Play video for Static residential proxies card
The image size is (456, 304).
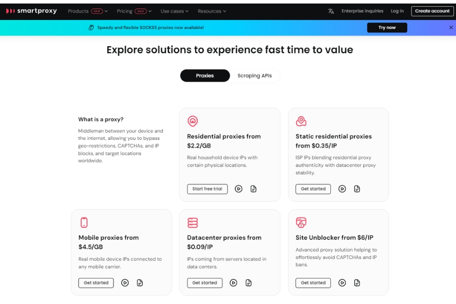(x=342, y=189)
